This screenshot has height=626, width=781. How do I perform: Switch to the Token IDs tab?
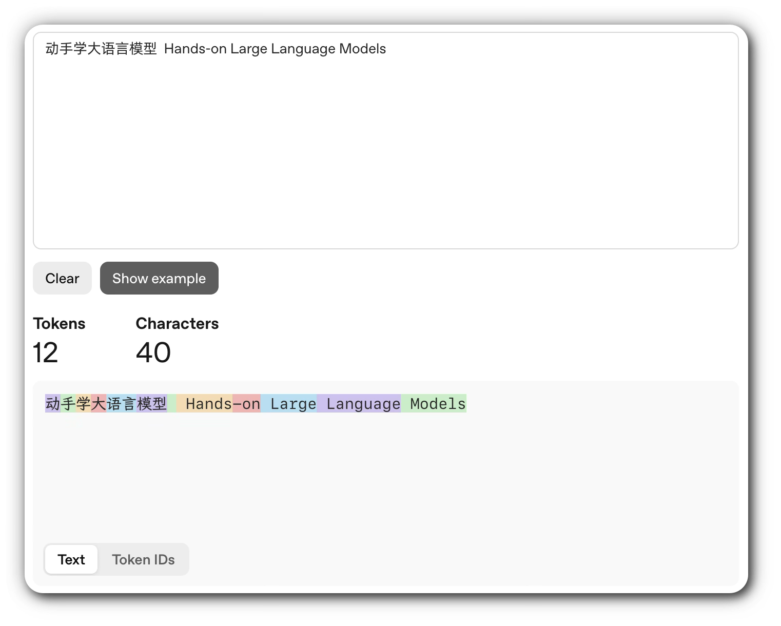(x=143, y=559)
